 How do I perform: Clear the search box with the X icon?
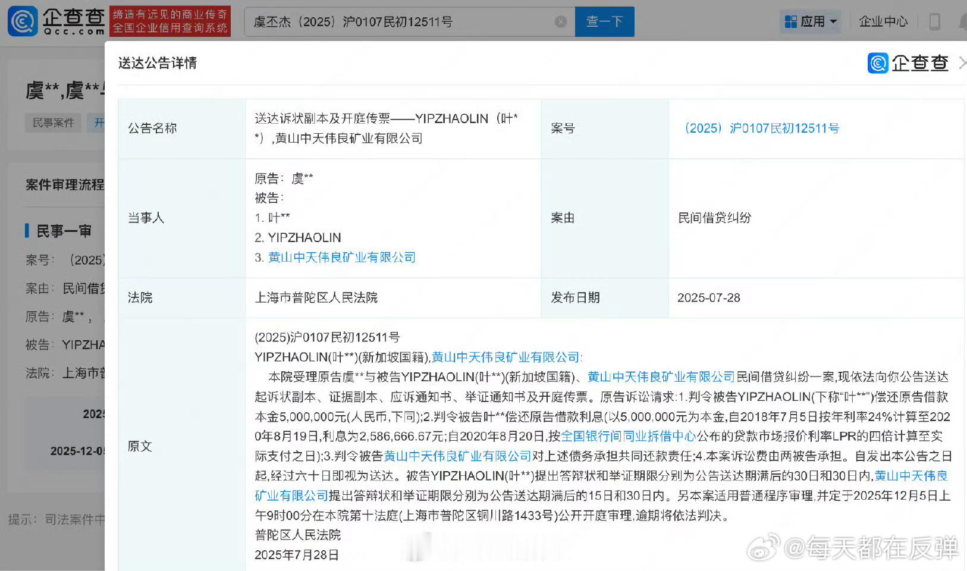[x=560, y=22]
